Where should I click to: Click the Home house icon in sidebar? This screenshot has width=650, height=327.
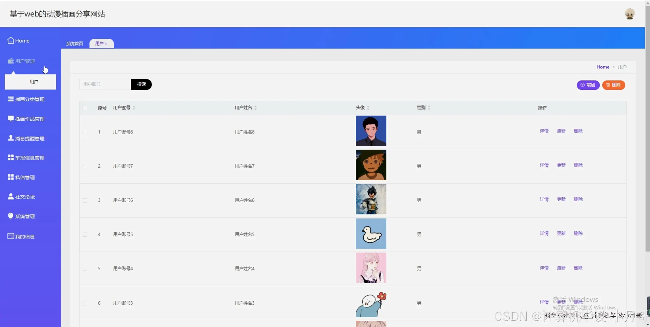click(x=11, y=41)
